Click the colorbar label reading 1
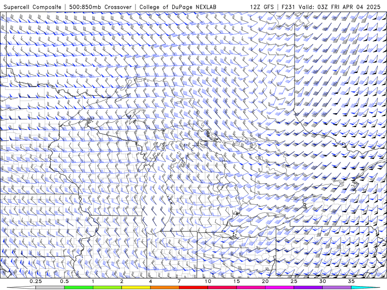This screenshot has width=387, height=290. click(93, 281)
